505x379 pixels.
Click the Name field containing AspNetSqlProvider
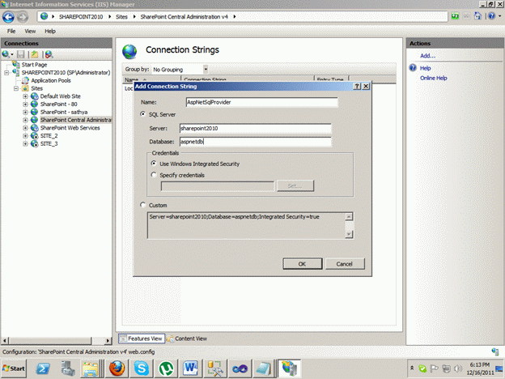262,102
